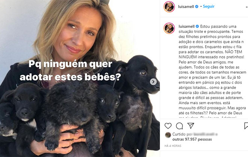Open comments via the speech bubble icon

(x=179, y=126)
